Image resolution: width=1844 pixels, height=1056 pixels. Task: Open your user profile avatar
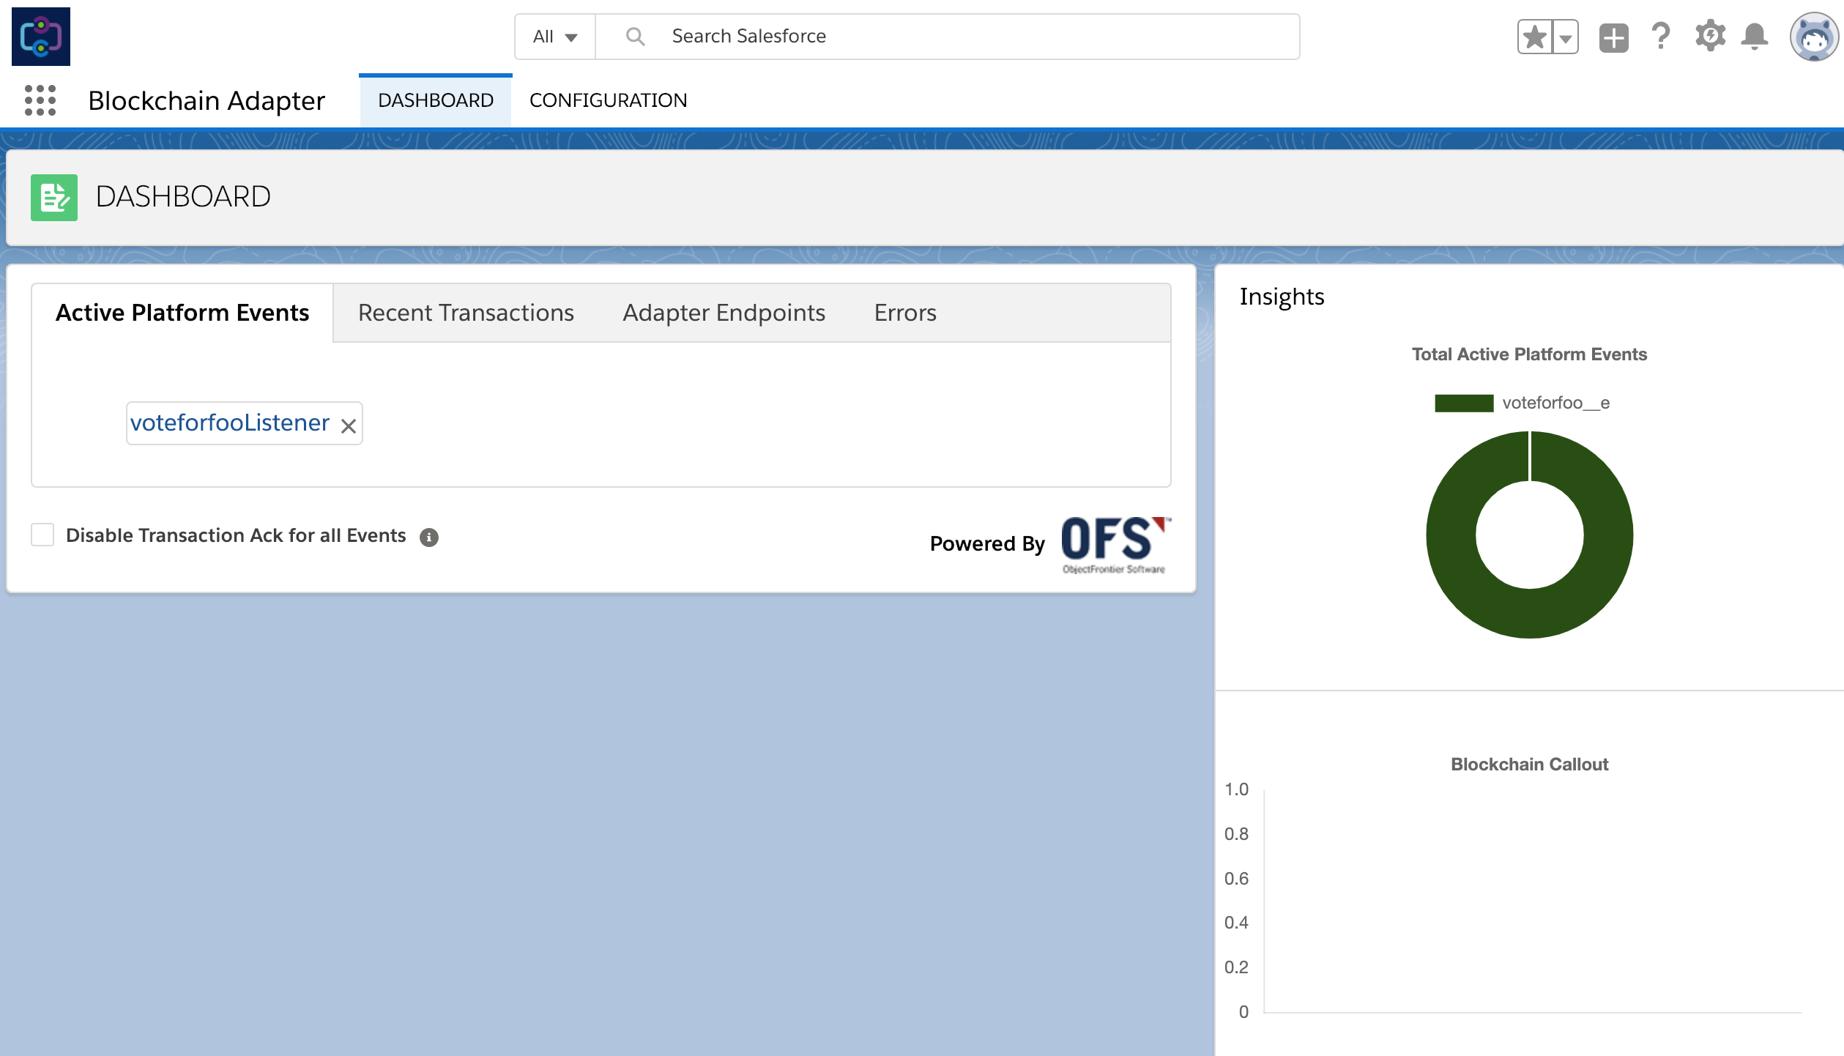(1815, 36)
